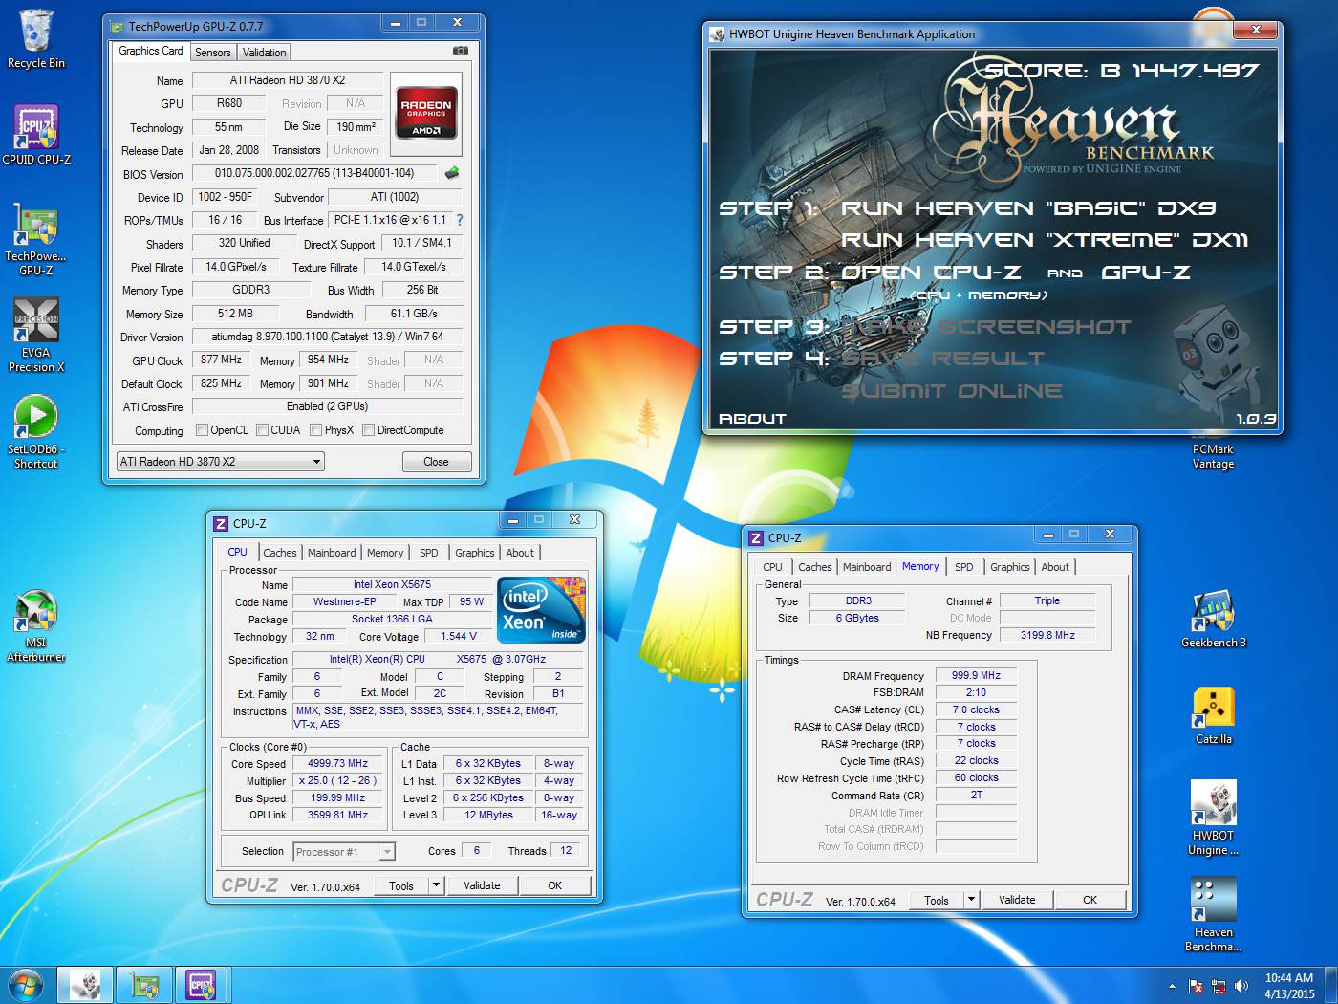Launch Geekbench 3 desktop icon
The height and width of the screenshot is (1004, 1338).
click(1214, 621)
